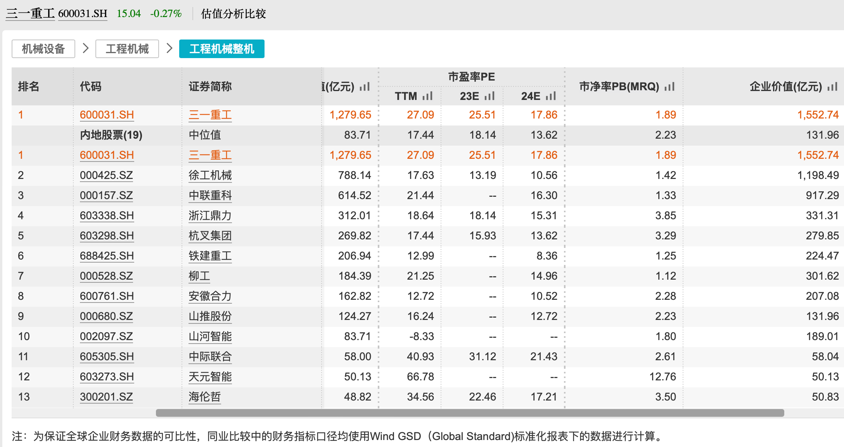844x447 pixels.
Task: Open 浙江鼎力 security link
Action: 210,215
